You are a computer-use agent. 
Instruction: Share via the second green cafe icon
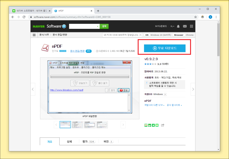coord(149,125)
